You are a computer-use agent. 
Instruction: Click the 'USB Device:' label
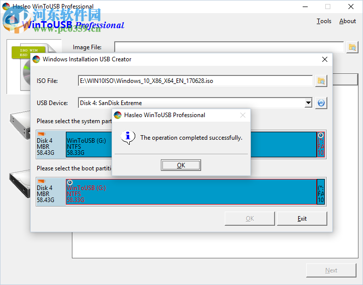coord(52,103)
